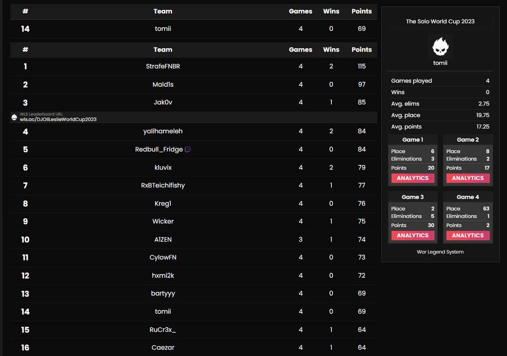
Task: Select Mald1s in the leaderboard
Action: point(163,84)
